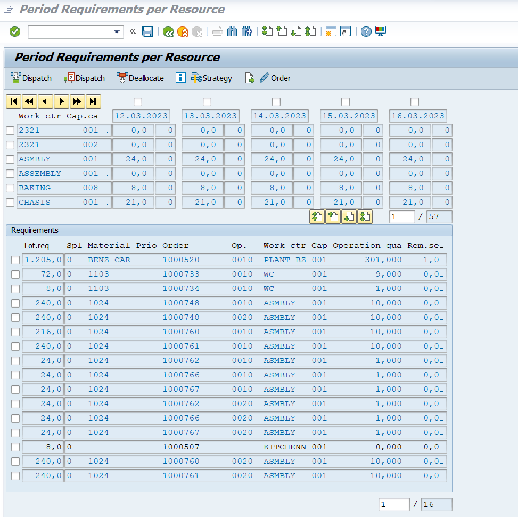This screenshot has width=518, height=517.
Task: Resource list next page yellow icon
Action: [349, 217]
